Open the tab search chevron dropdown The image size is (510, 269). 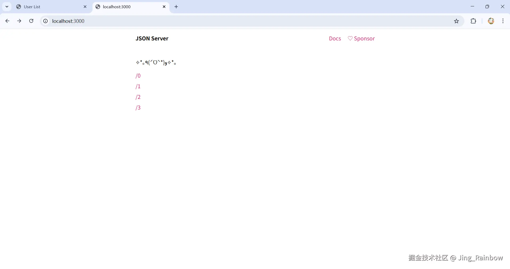(x=7, y=6)
